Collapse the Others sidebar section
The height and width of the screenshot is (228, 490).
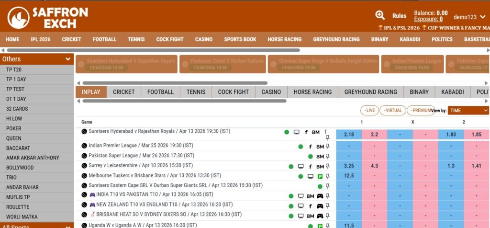pos(36,59)
